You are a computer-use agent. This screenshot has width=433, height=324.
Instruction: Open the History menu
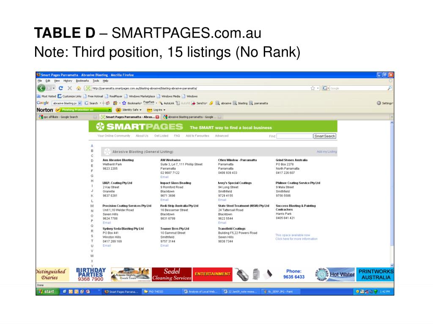(68, 81)
